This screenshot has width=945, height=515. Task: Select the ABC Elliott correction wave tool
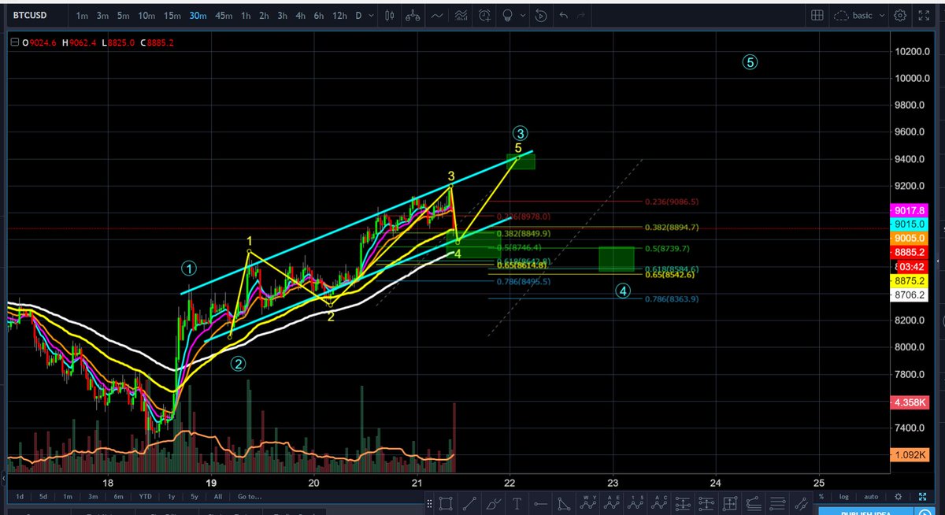(660, 502)
